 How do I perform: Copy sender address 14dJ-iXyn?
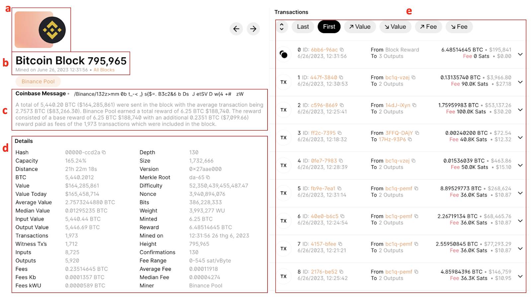415,105
